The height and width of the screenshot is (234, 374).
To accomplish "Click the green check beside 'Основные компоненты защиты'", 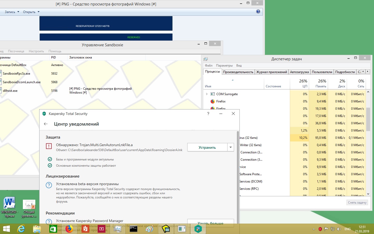I will click(x=50, y=166).
